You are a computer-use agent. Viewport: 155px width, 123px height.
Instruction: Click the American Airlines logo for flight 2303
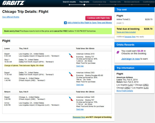tap(71, 74)
